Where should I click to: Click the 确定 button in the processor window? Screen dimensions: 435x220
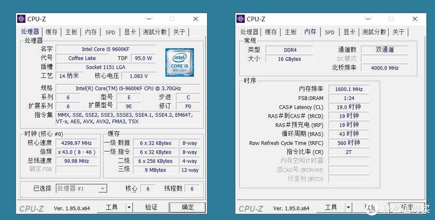click(x=187, y=207)
